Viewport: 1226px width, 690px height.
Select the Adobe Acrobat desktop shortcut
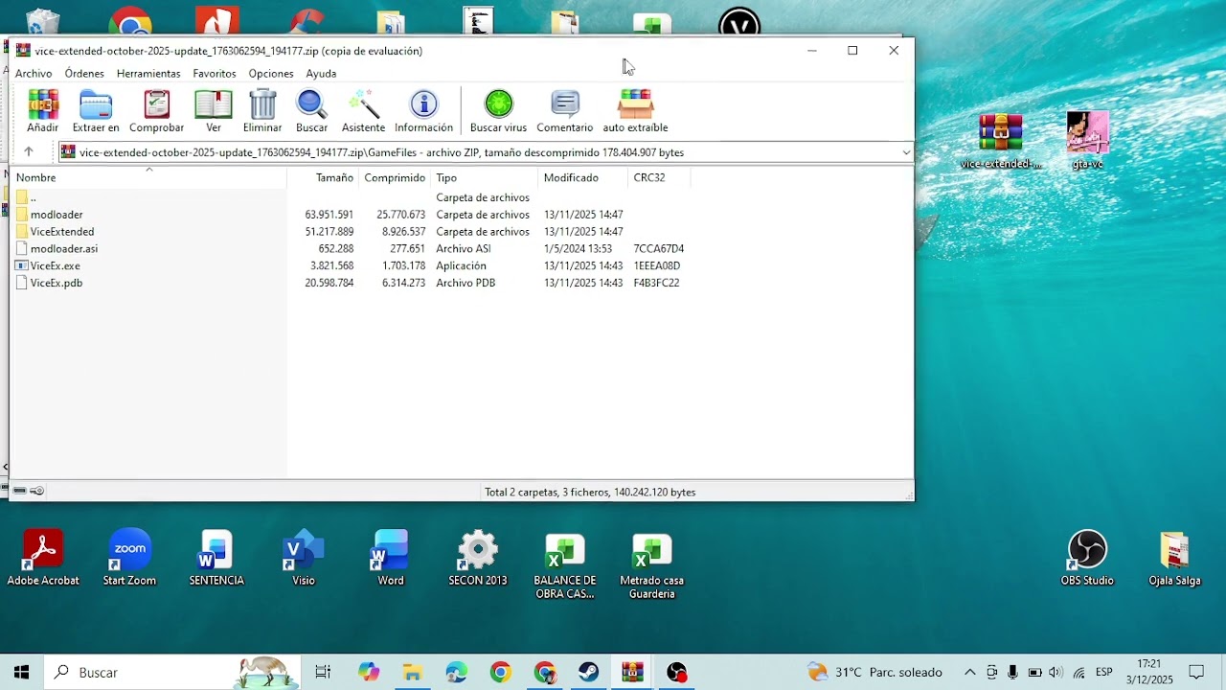point(43,558)
